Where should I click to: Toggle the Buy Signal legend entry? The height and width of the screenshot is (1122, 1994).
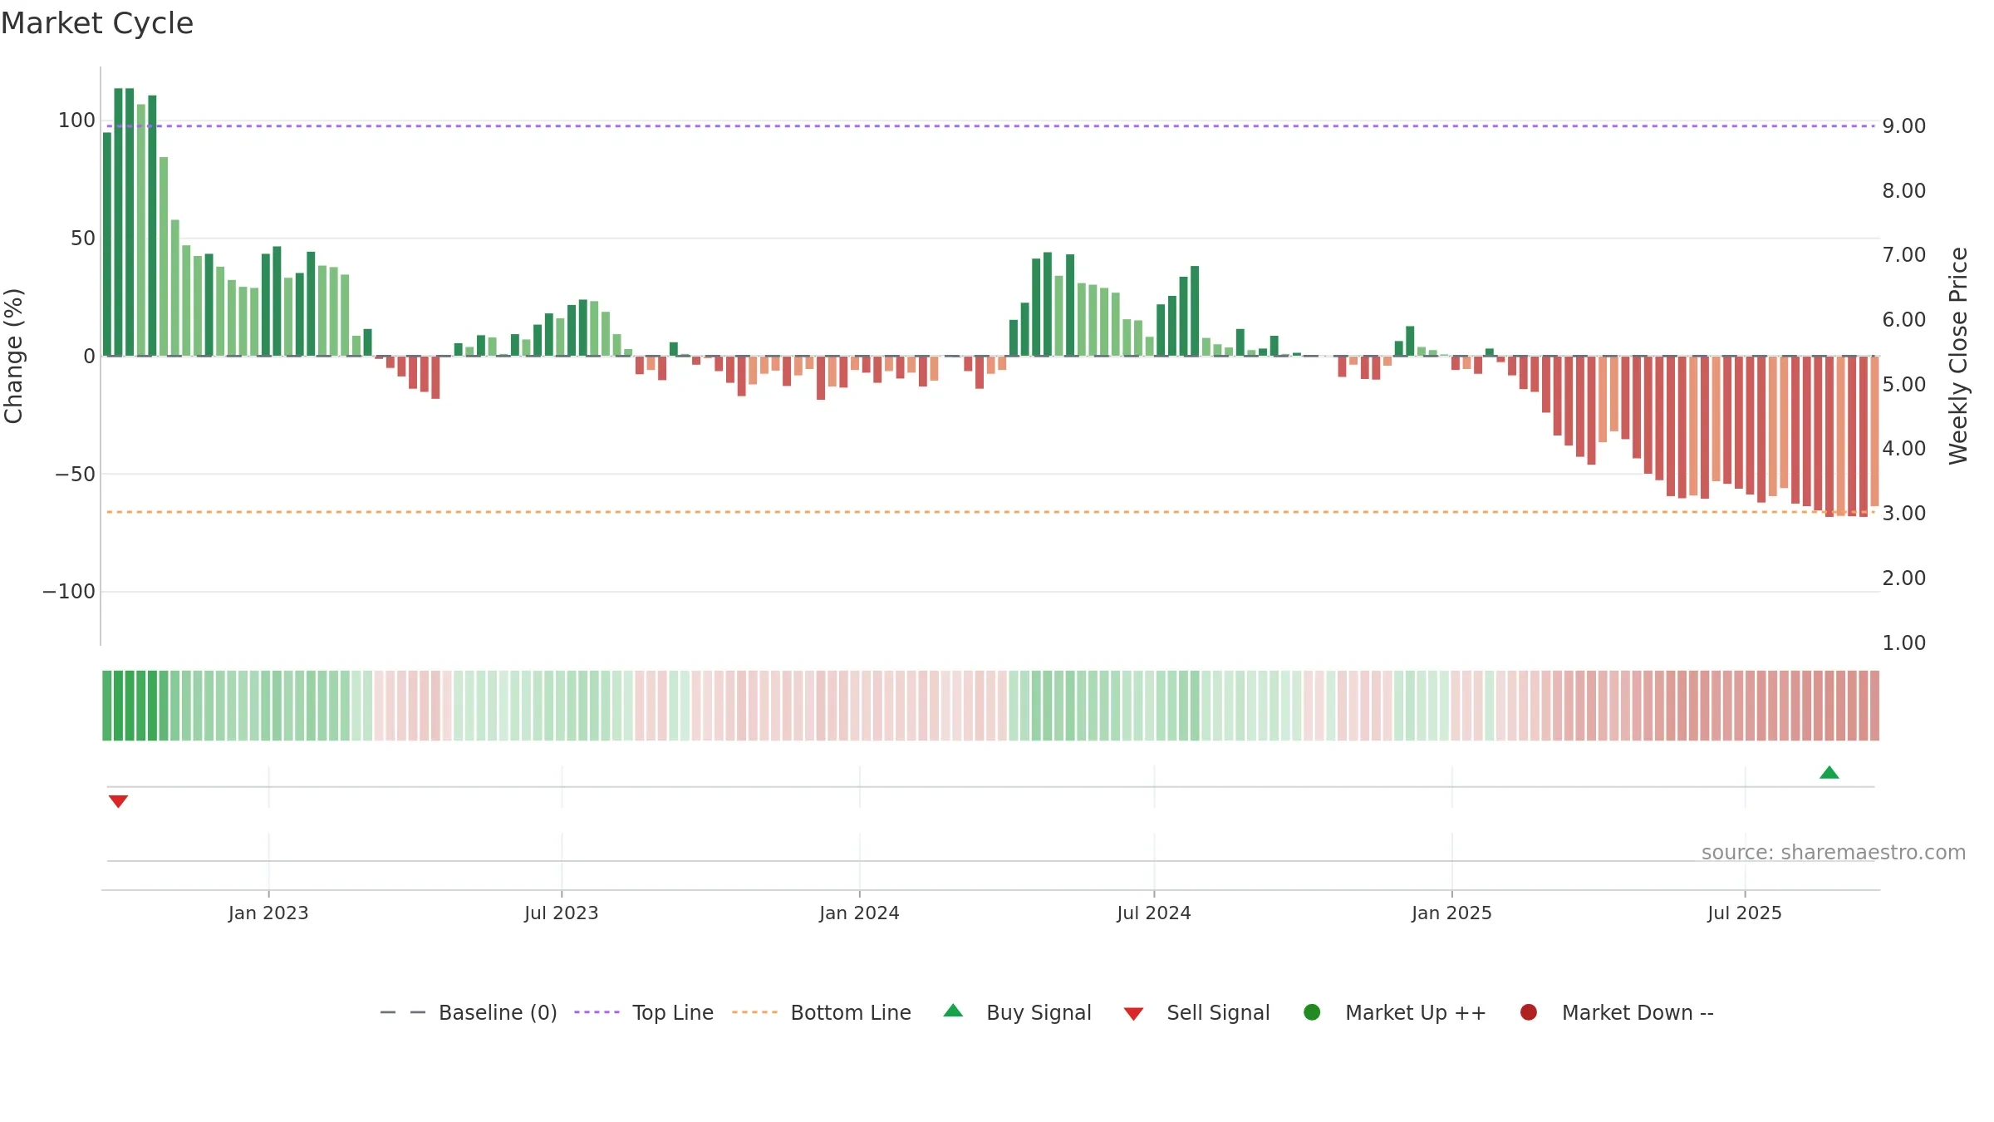(1018, 1012)
